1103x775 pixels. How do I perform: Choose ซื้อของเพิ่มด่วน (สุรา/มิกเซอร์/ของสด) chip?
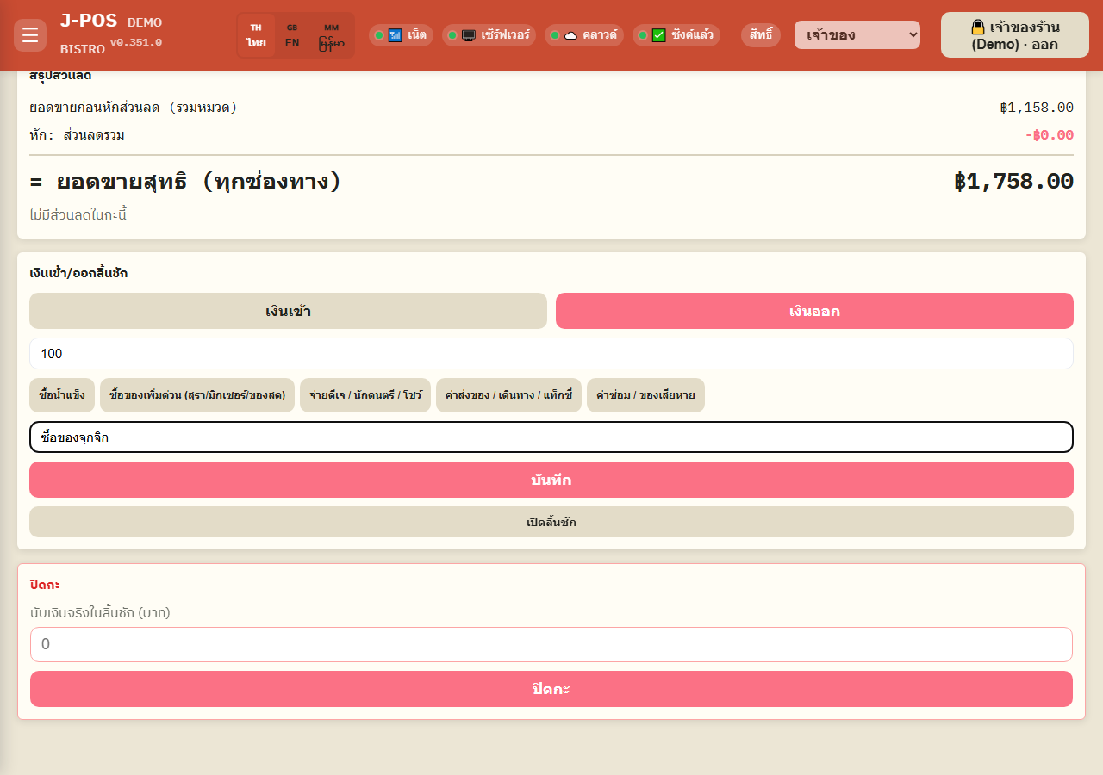[197, 395]
